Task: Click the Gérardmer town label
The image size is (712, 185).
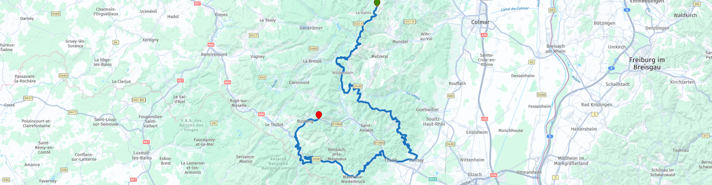Action: click(311, 28)
